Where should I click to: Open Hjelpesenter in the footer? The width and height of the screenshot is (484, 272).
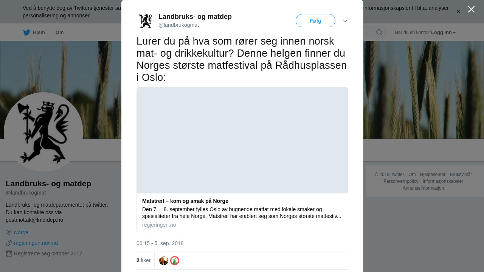tap(433, 175)
